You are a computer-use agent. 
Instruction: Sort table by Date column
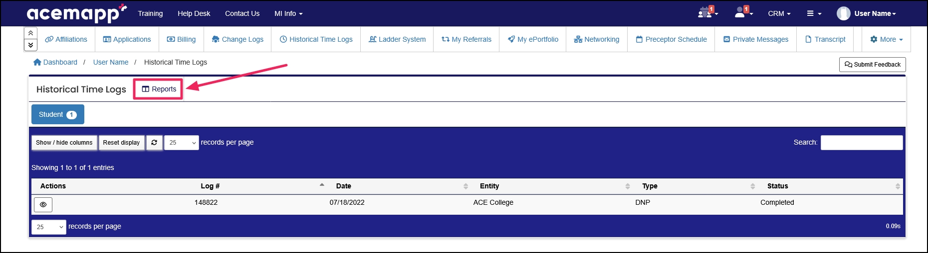pyautogui.click(x=400, y=186)
